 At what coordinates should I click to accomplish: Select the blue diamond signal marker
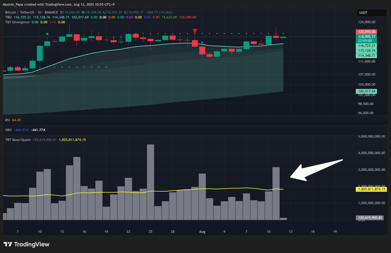pos(203,42)
